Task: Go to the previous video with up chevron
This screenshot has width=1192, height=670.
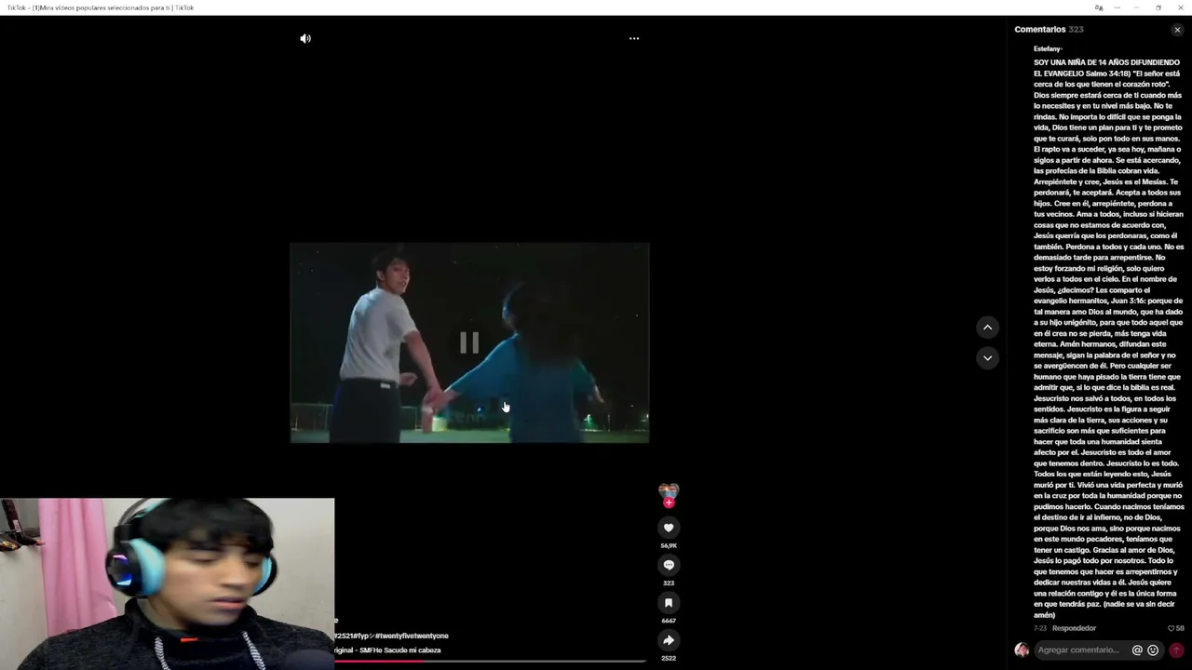Action: 988,328
